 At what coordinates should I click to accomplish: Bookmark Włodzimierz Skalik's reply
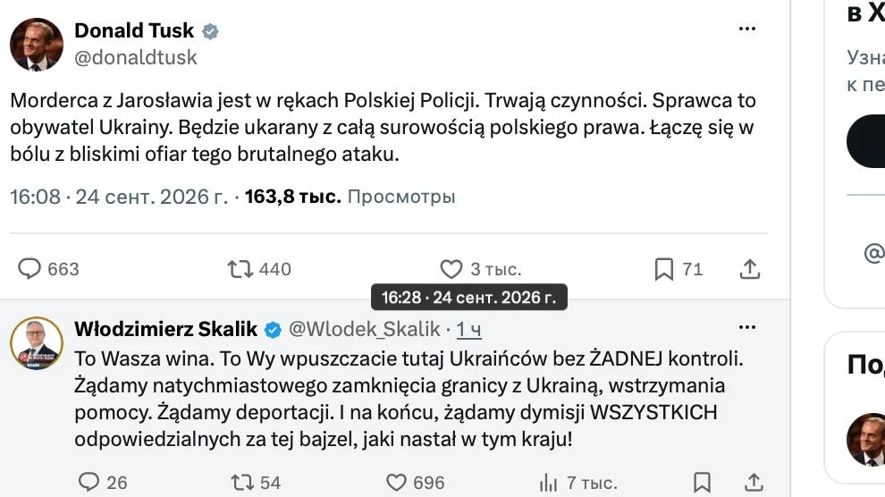pos(702,483)
